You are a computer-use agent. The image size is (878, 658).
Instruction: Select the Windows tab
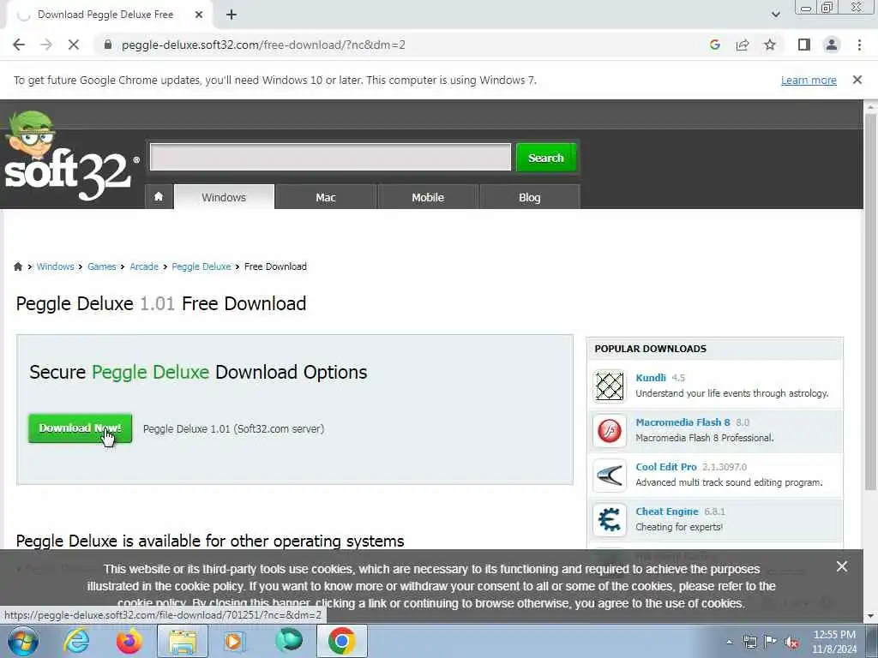tap(224, 197)
